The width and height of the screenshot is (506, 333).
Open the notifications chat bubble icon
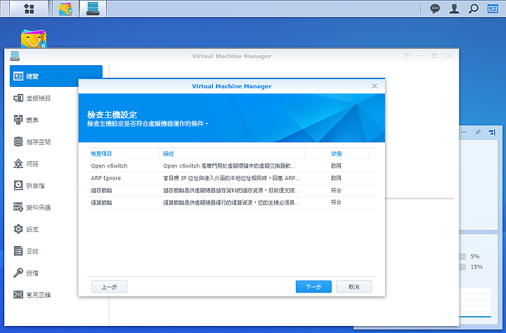tap(435, 8)
